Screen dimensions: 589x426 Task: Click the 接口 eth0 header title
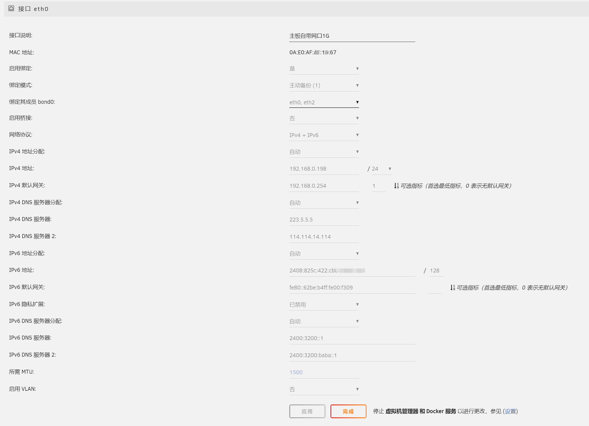coord(33,9)
